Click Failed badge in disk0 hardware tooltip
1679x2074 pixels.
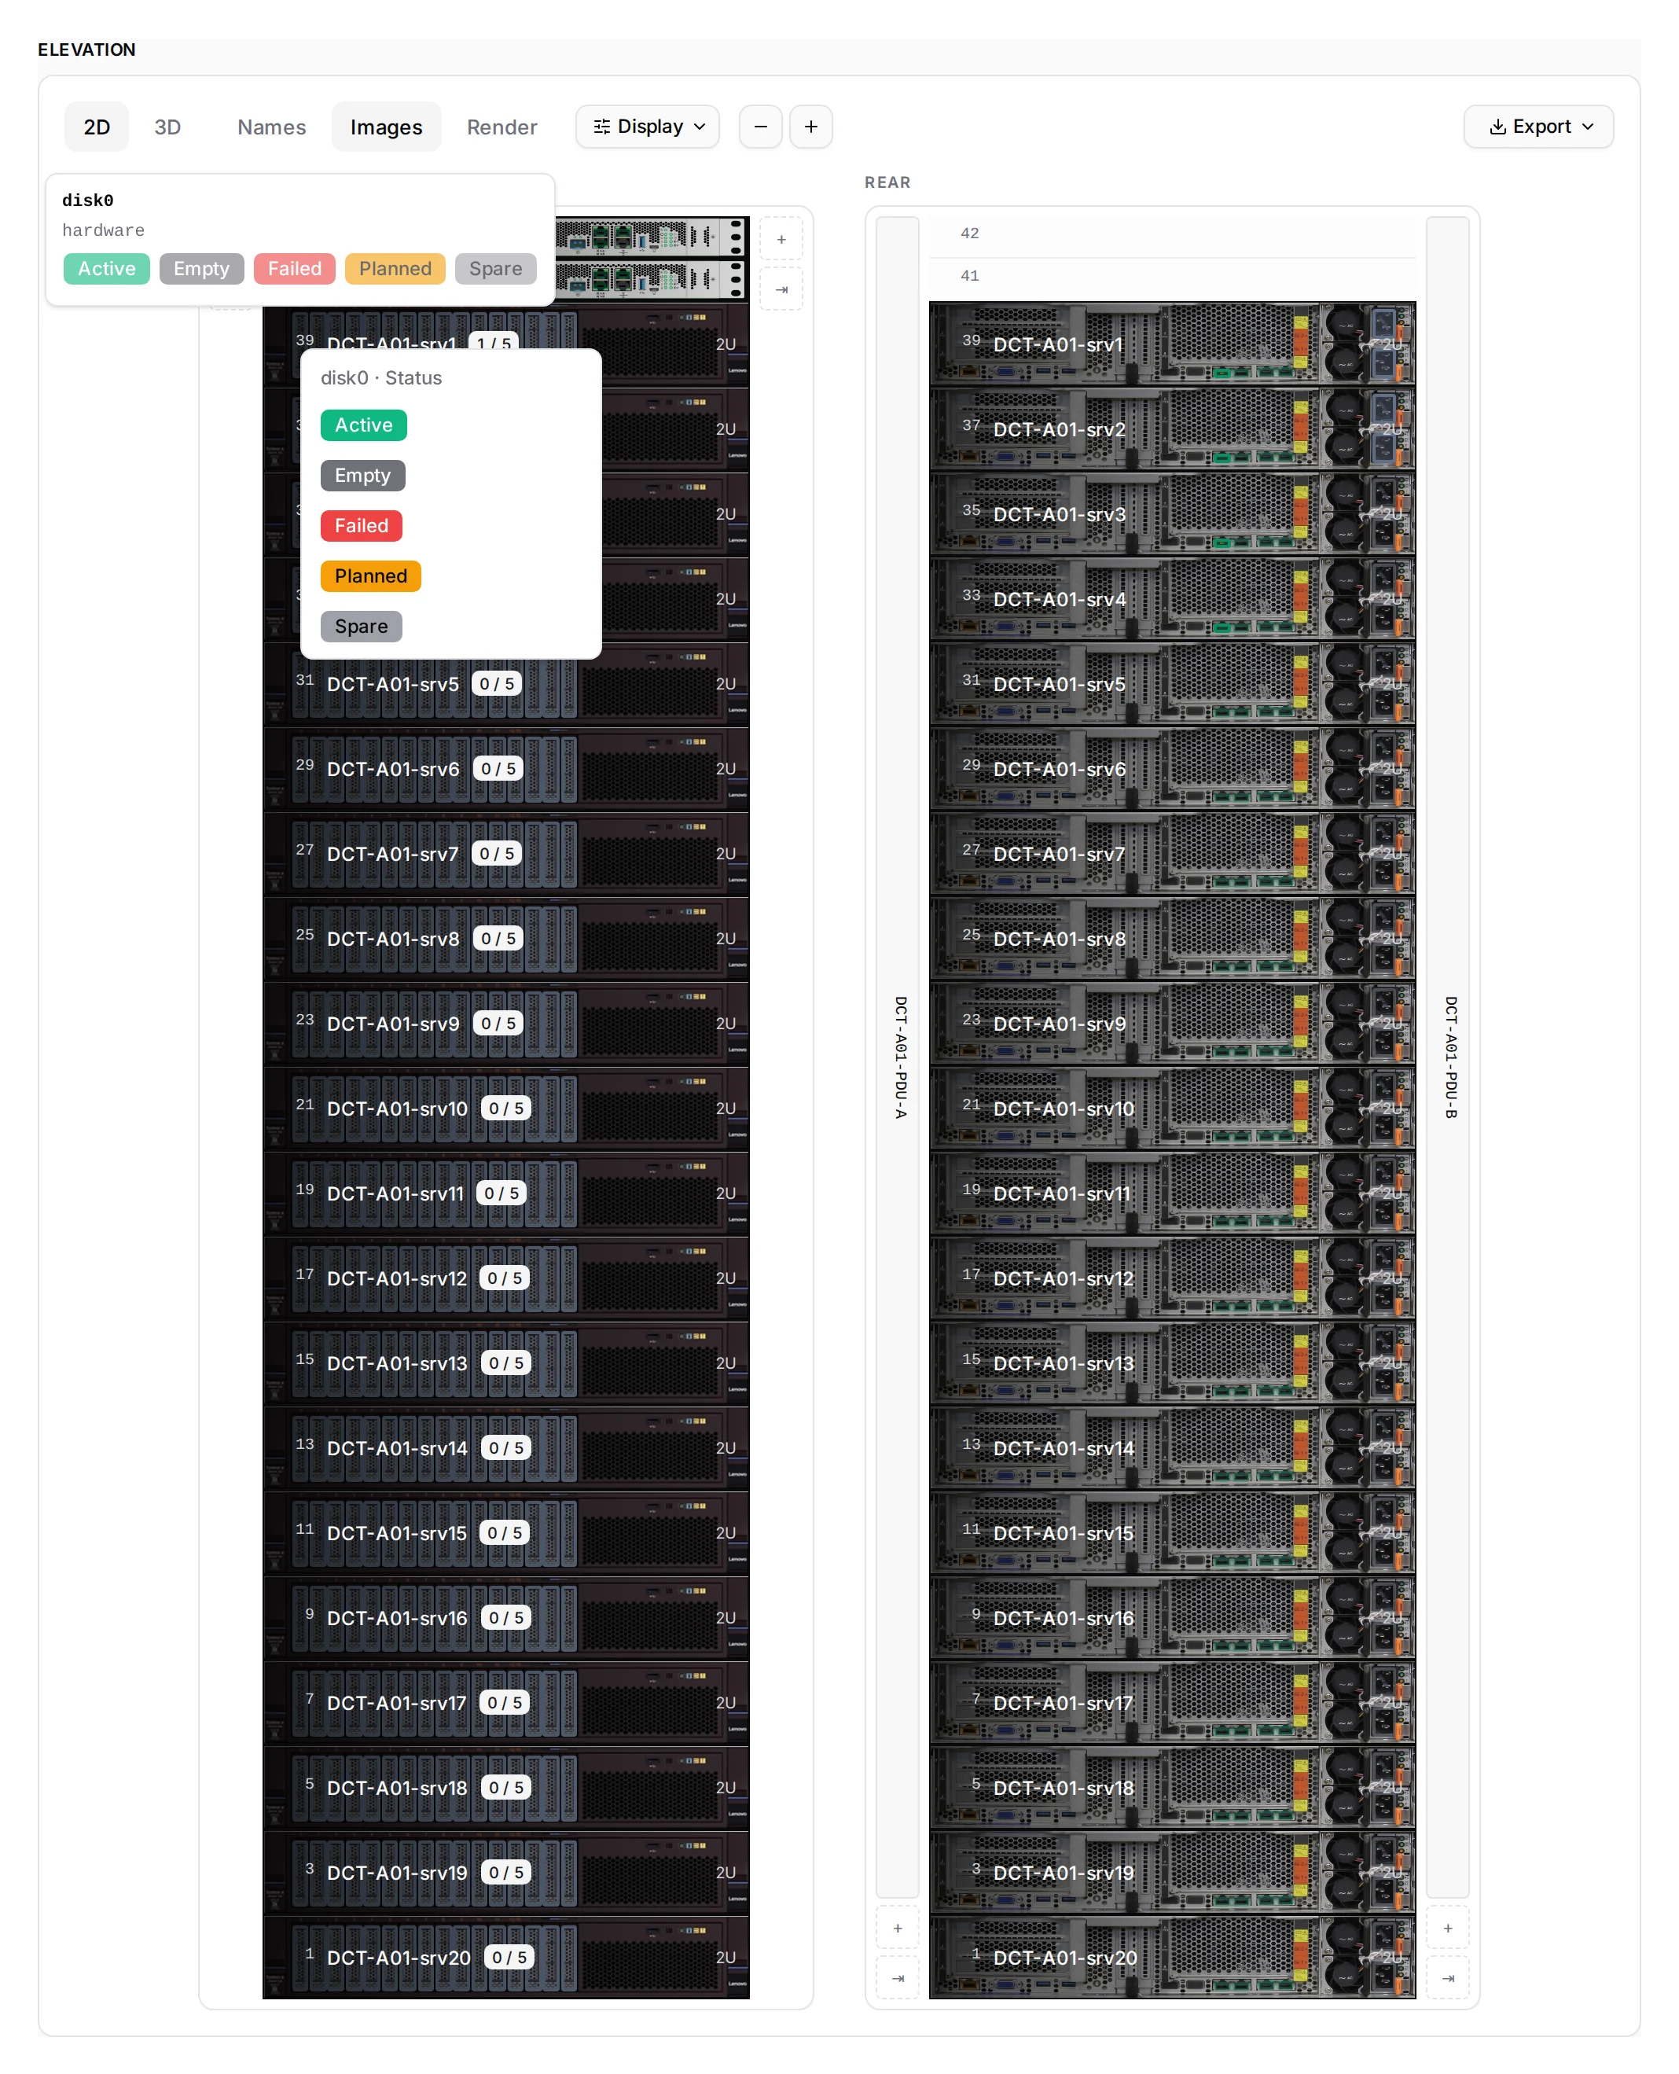point(294,268)
